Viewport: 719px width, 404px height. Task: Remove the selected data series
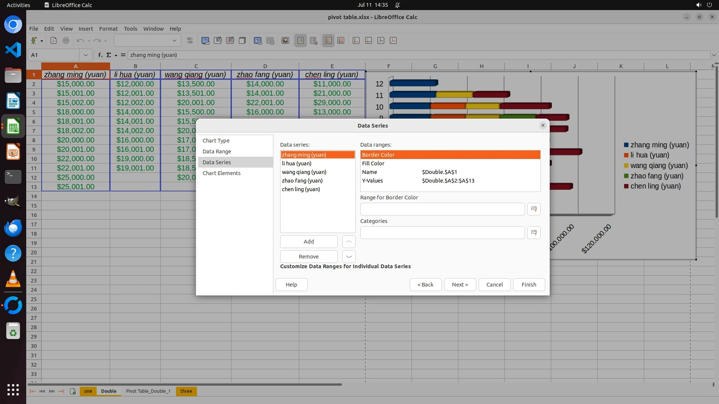pyautogui.click(x=309, y=257)
